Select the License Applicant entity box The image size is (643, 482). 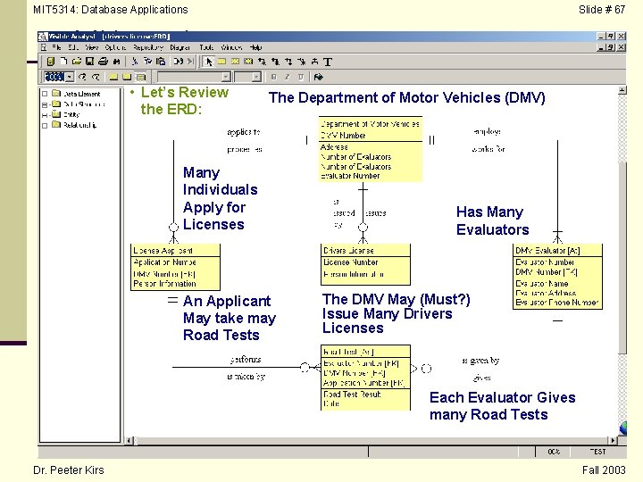click(175, 267)
